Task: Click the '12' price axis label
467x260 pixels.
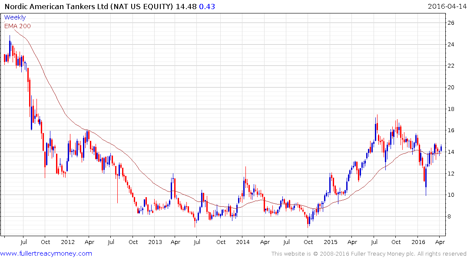Action: (x=450, y=173)
